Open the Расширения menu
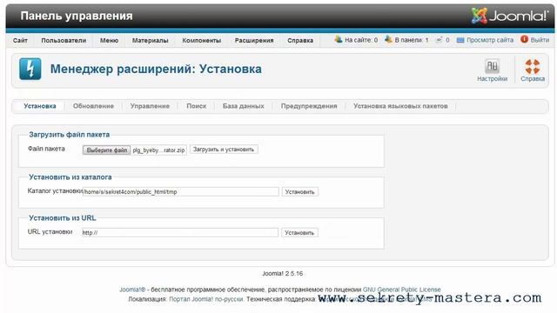Viewport: 557px width, 313px height. tap(254, 41)
